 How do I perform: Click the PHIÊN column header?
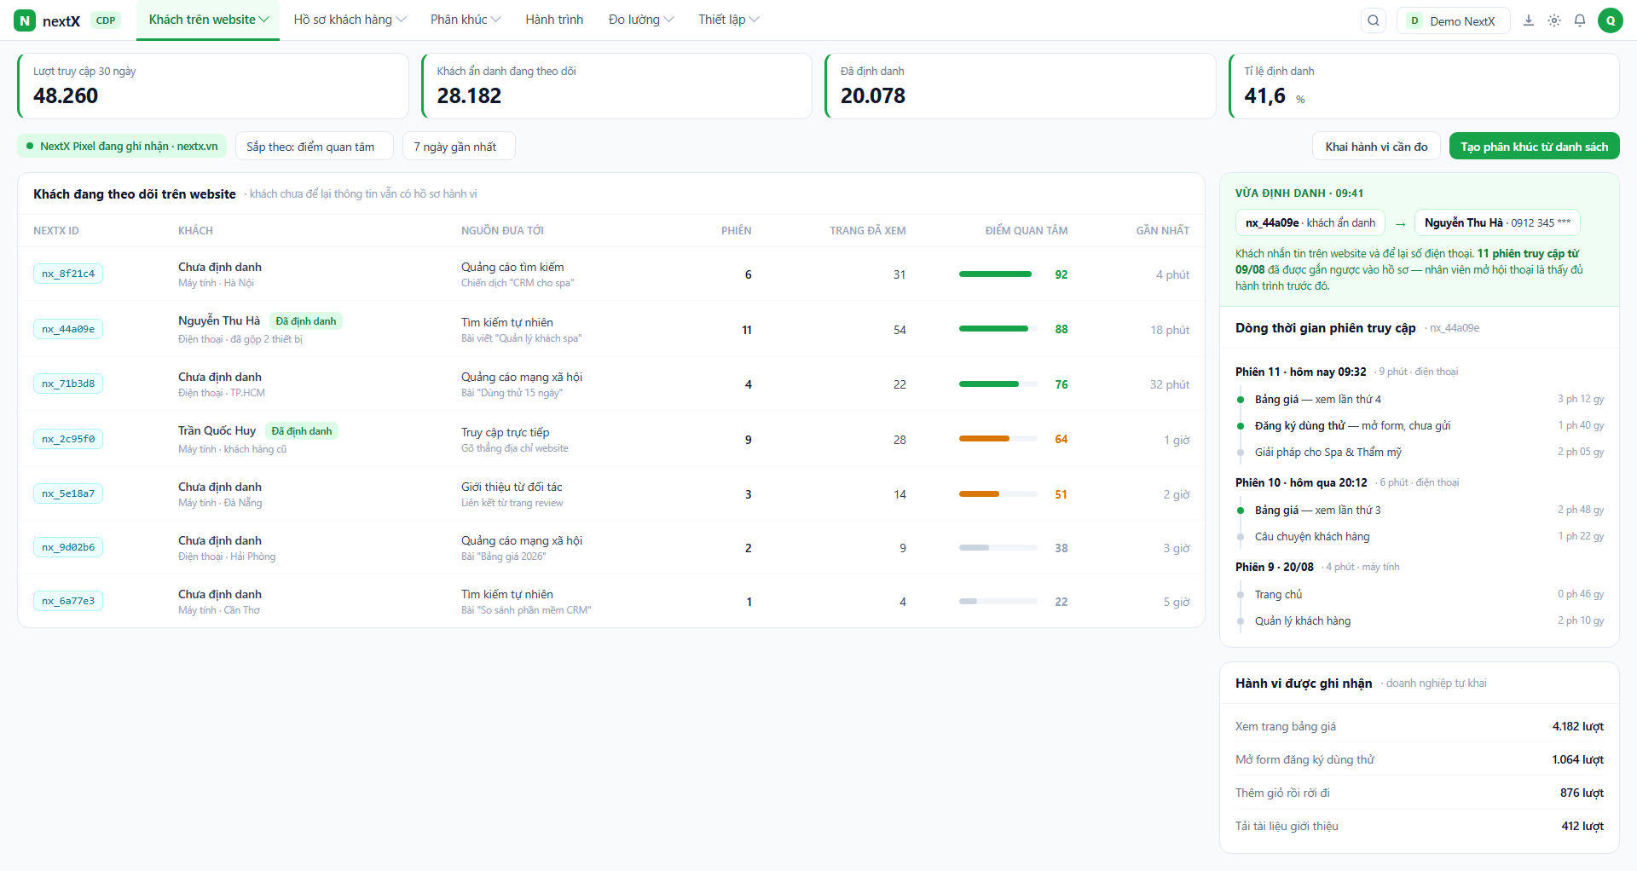[737, 231]
